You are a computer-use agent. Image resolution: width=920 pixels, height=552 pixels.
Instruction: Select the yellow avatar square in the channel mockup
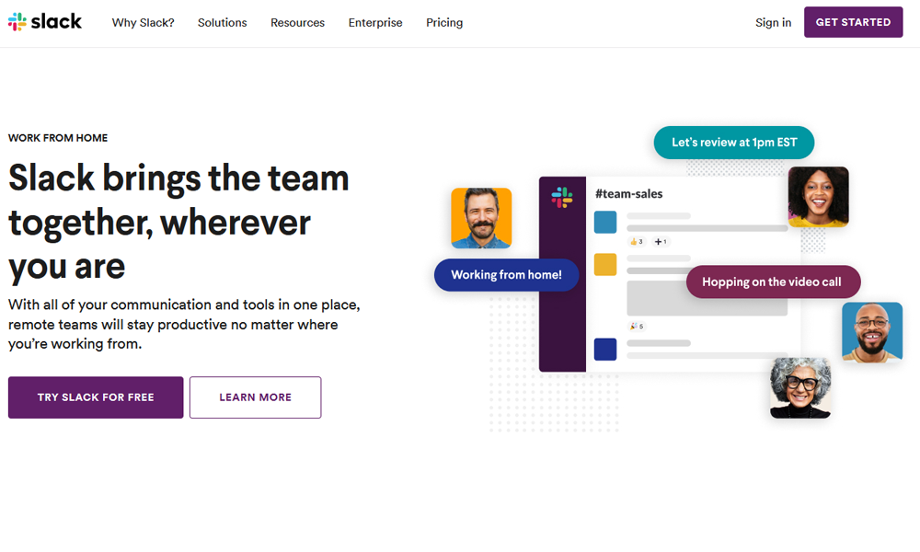coord(604,264)
